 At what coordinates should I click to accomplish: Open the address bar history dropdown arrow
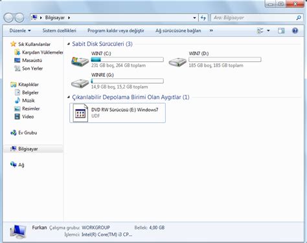coord(194,18)
